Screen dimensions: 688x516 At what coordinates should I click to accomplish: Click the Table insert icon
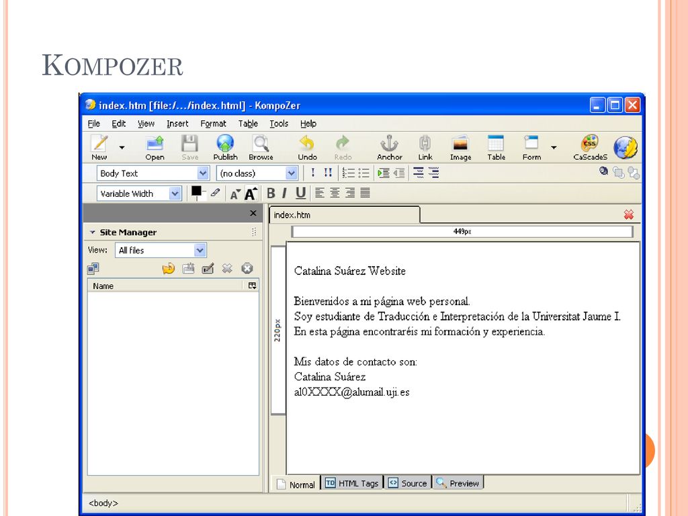click(496, 143)
